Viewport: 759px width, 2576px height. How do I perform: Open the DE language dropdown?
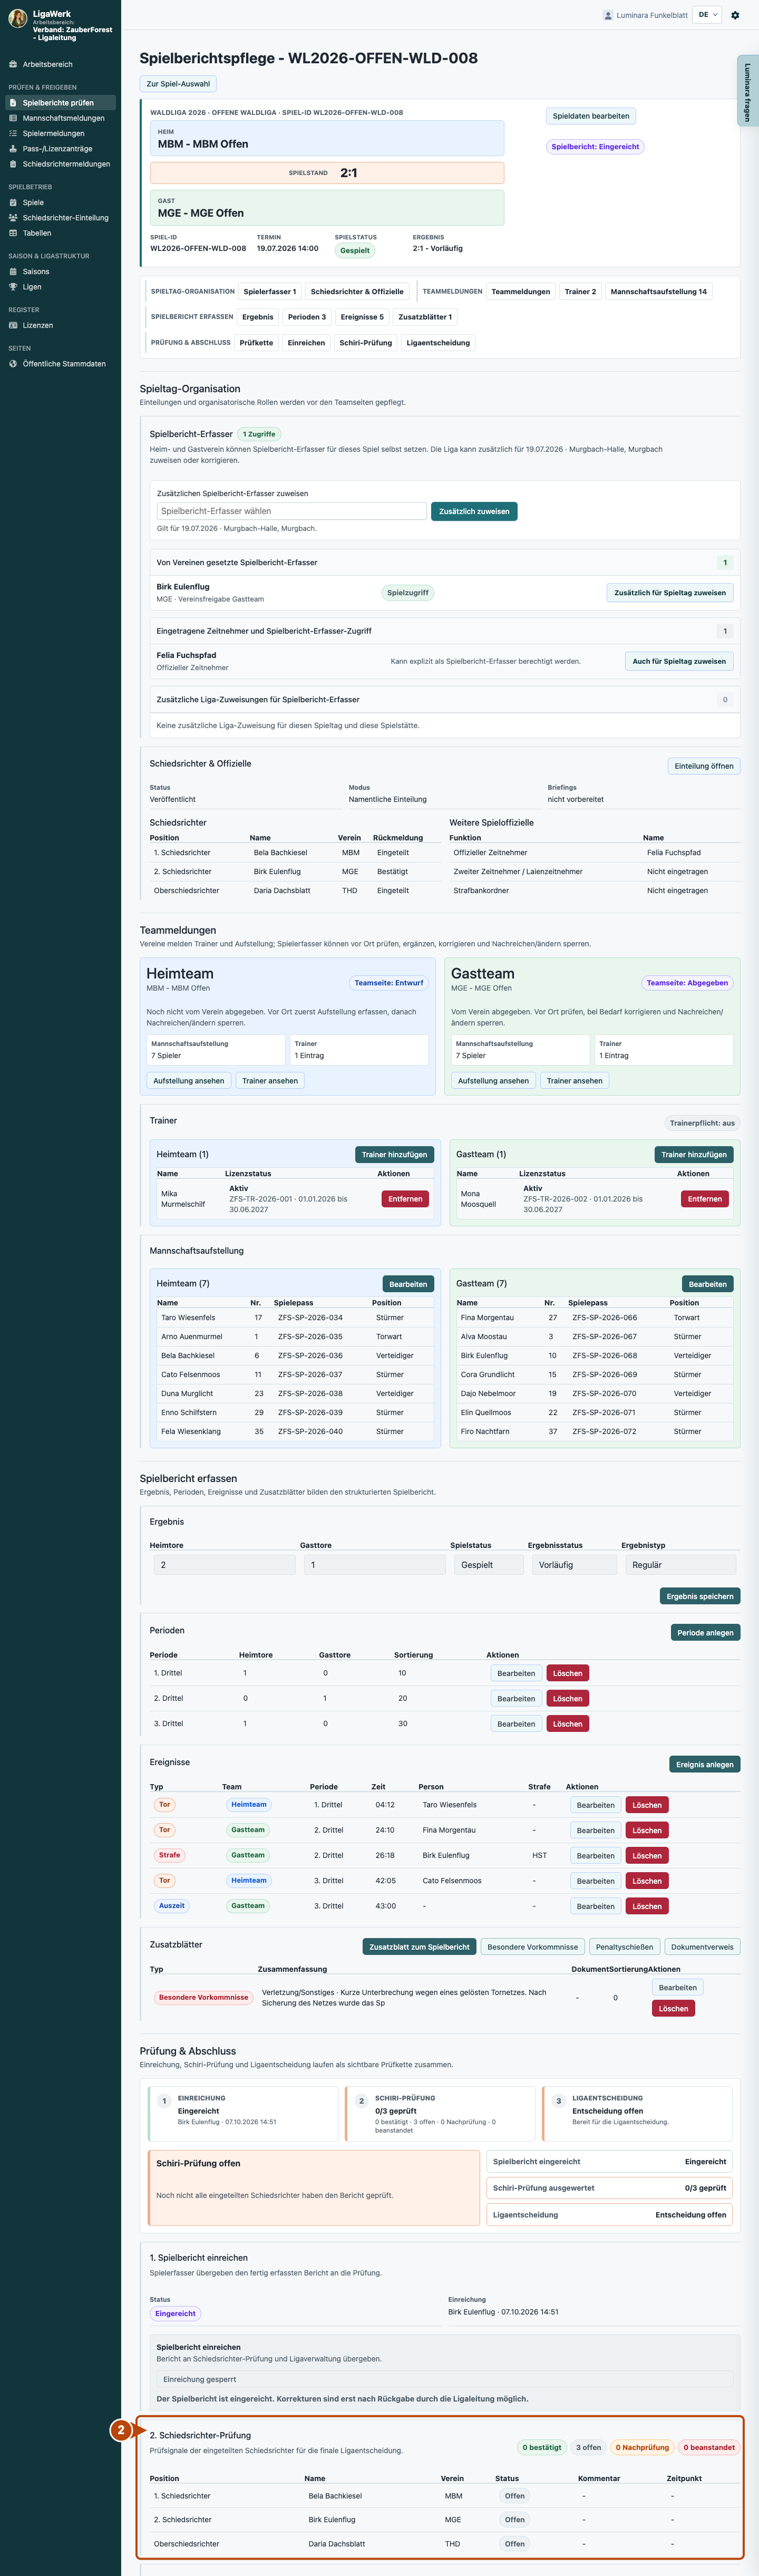707,15
